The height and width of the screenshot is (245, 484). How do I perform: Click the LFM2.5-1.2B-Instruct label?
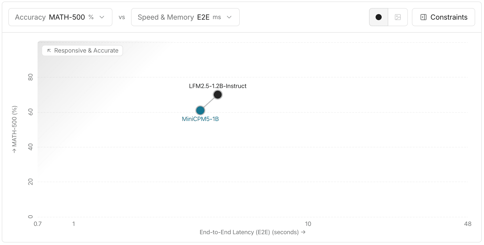tap(218, 86)
